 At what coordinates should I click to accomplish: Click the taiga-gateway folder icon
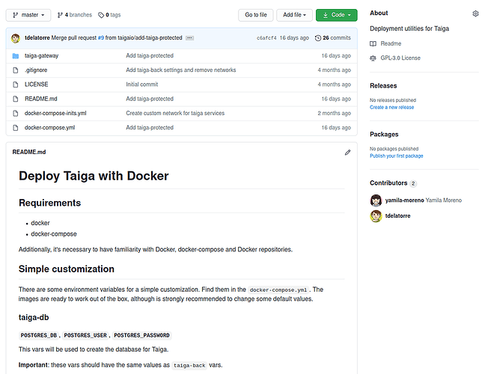tap(16, 56)
